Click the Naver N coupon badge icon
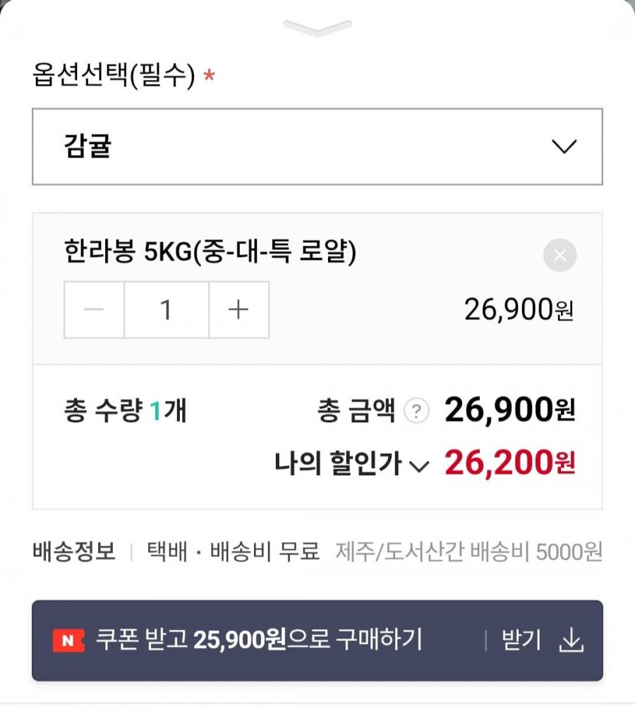The width and height of the screenshot is (635, 711). tap(68, 640)
